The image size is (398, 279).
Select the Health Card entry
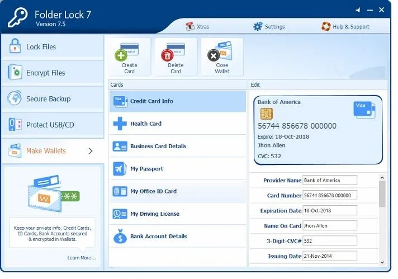coord(178,124)
